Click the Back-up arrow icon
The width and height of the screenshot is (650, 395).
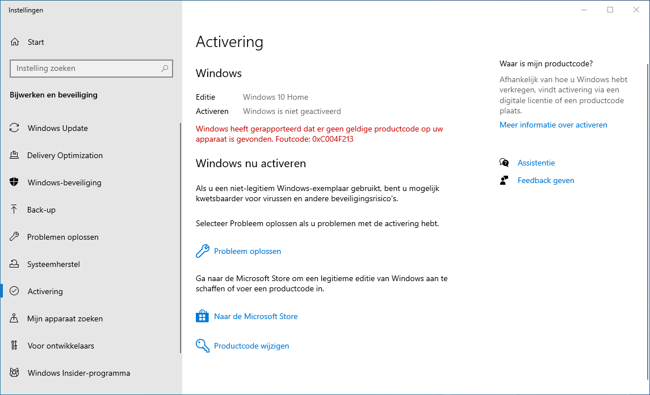coord(15,210)
